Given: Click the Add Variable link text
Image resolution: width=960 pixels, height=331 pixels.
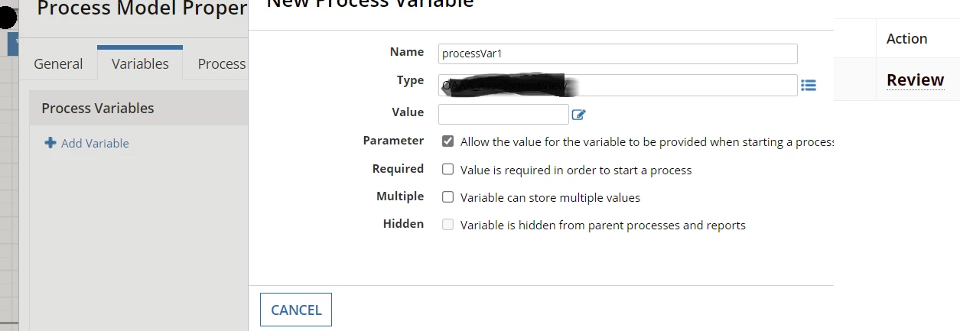Looking at the screenshot, I should (95, 143).
